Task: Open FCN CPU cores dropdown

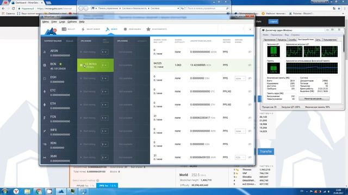Action: click(104, 118)
